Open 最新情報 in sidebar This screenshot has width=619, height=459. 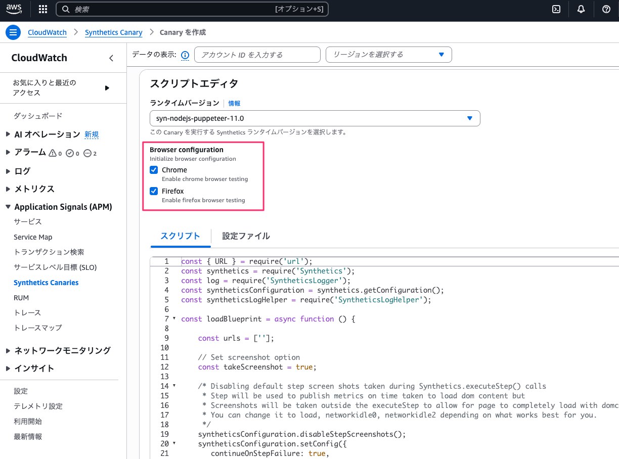(28, 437)
